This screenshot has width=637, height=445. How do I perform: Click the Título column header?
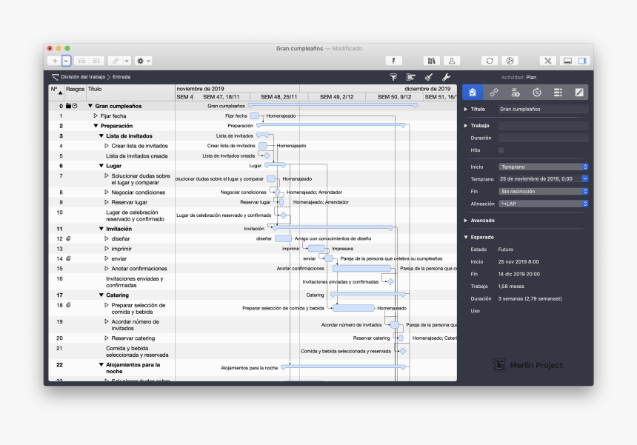click(x=130, y=93)
